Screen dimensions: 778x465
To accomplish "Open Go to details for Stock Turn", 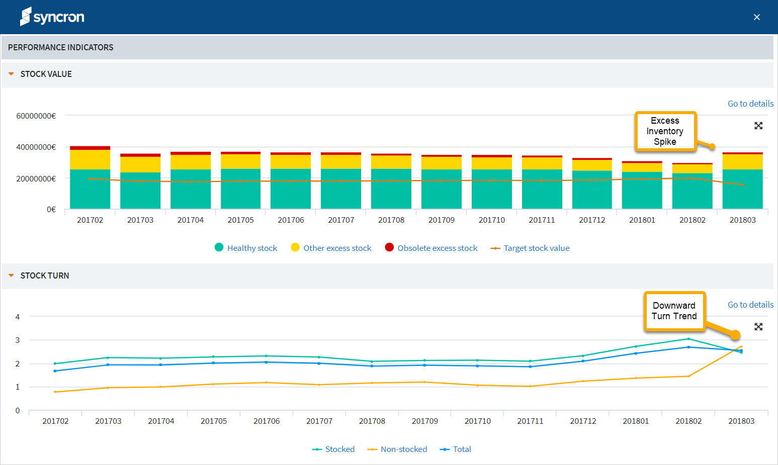I will (750, 305).
